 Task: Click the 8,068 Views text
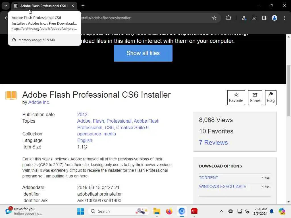tap(216, 120)
